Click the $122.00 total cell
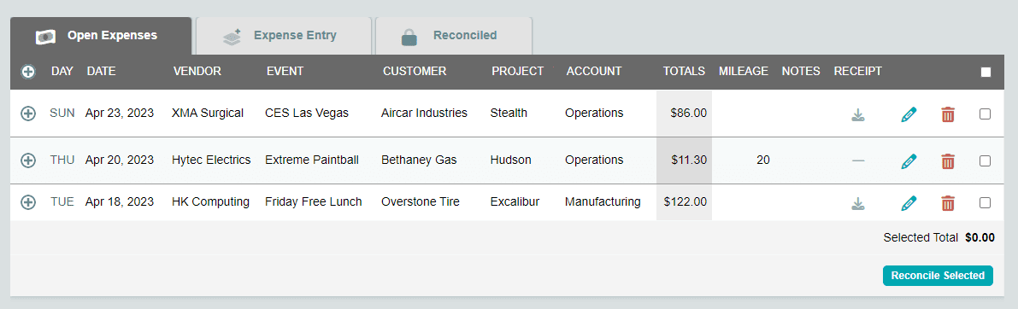This screenshot has height=309, width=1018. pyautogui.click(x=685, y=202)
